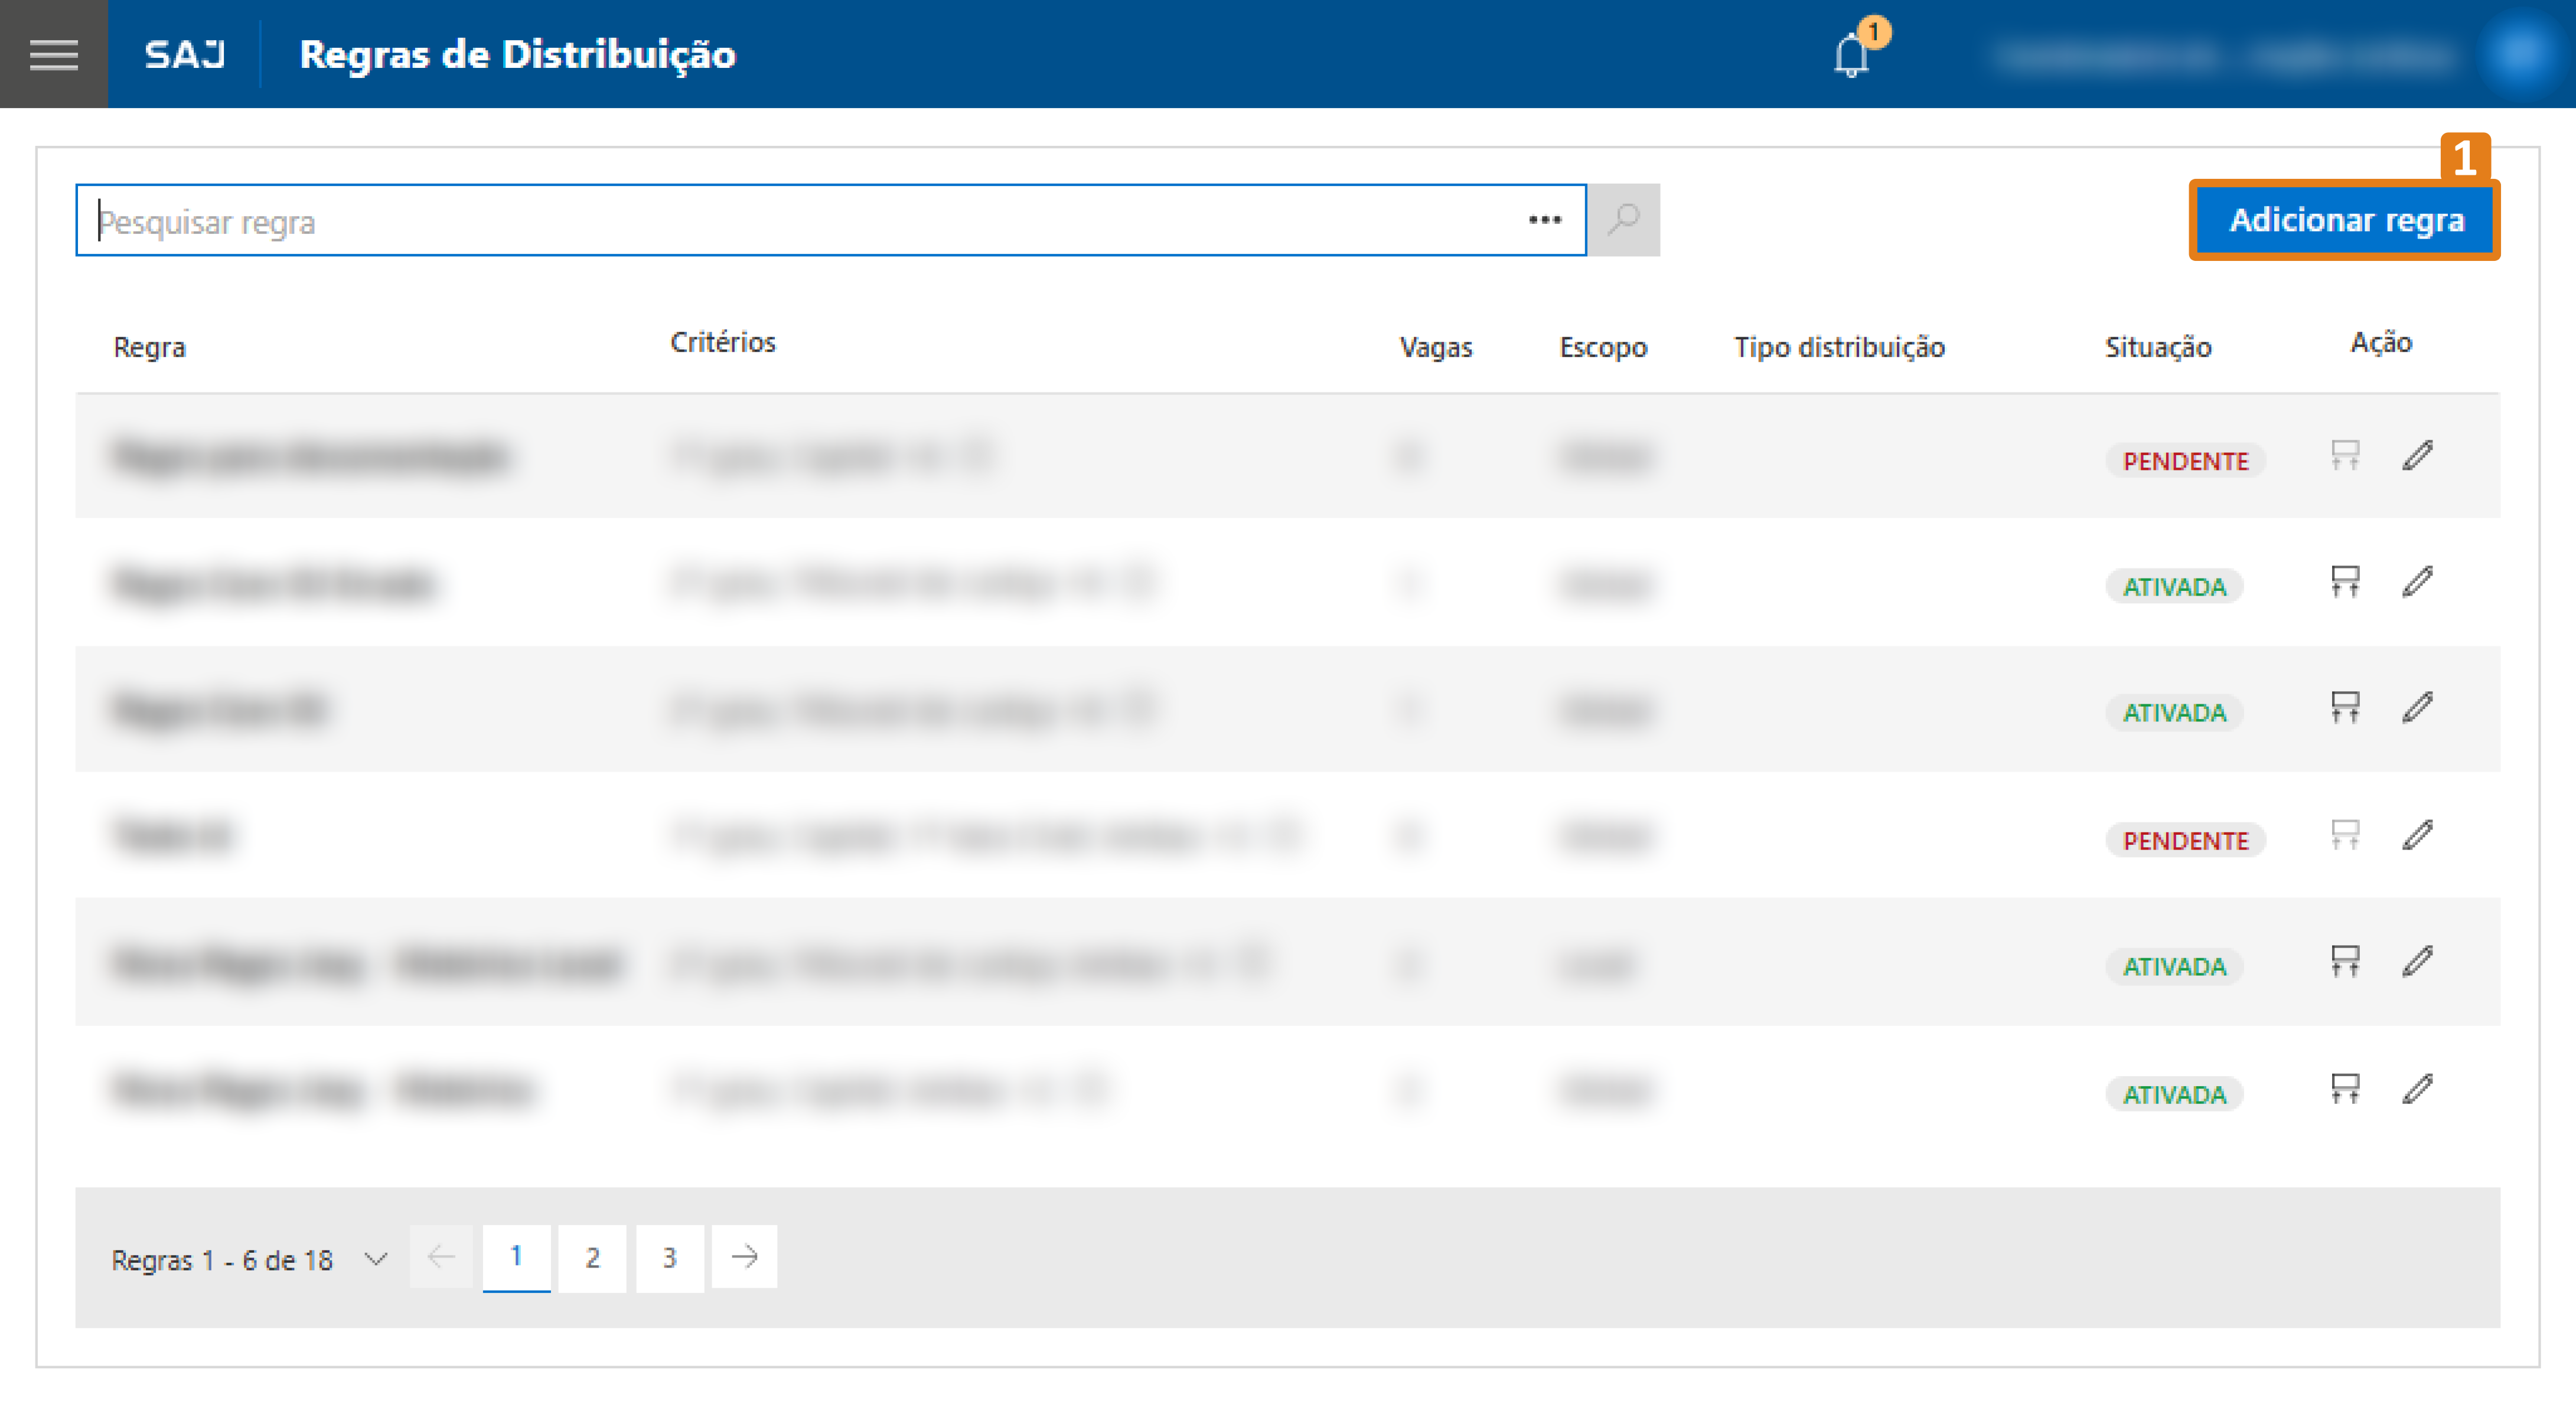Click Adicionar regra button
The height and width of the screenshot is (1405, 2576).
click(x=2345, y=220)
